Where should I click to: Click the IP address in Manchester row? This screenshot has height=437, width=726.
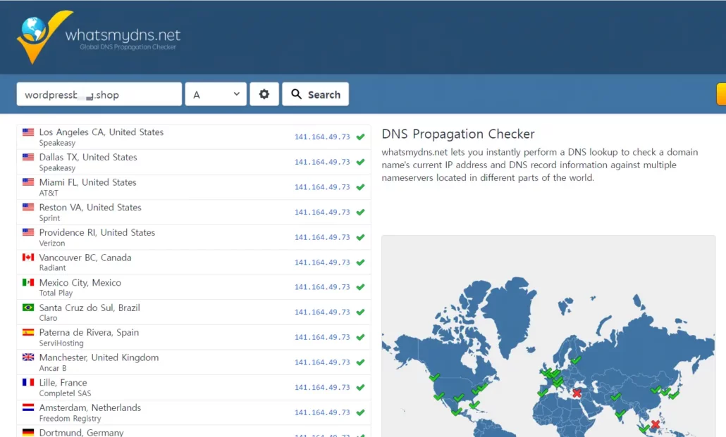(322, 362)
